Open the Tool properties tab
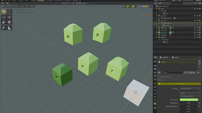The image size is (202, 113). point(155,62)
